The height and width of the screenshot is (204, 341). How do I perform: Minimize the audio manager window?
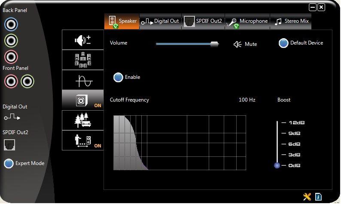[313, 7]
